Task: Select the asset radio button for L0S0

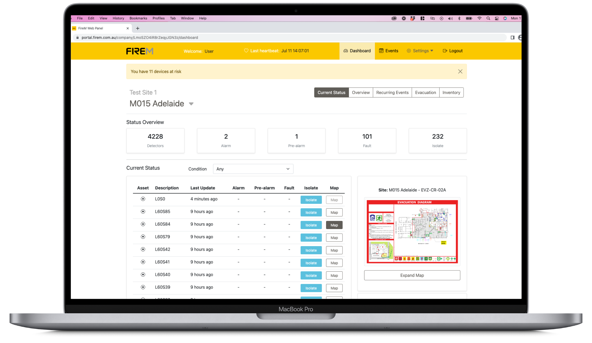Action: [x=143, y=199]
